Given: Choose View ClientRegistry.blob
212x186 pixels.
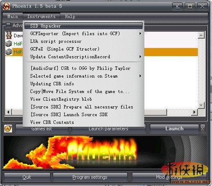Looking at the screenshot, I should tap(84, 99).
